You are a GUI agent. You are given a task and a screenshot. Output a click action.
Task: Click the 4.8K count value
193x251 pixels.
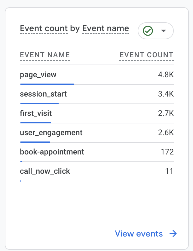point(166,75)
